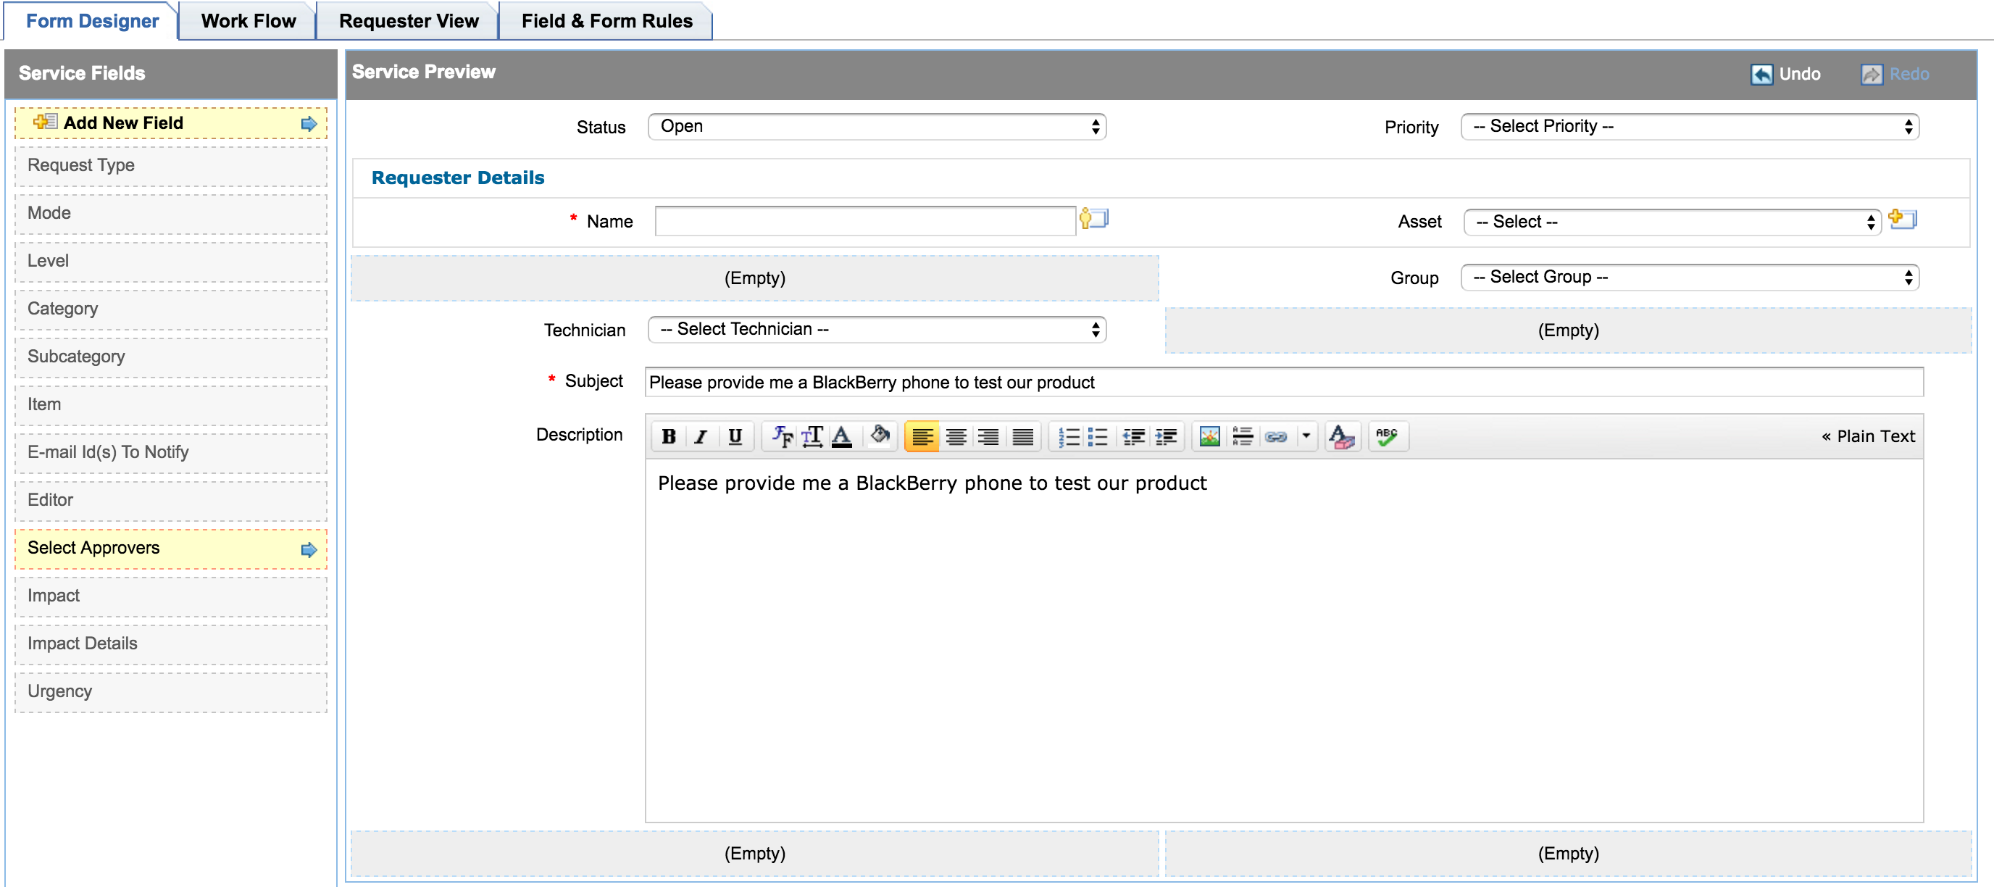Open the Status dropdown showing Open

click(876, 126)
